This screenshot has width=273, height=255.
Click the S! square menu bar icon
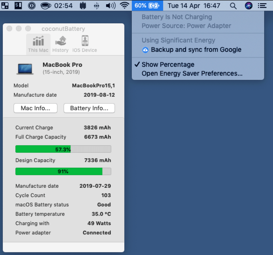coord(18,6)
